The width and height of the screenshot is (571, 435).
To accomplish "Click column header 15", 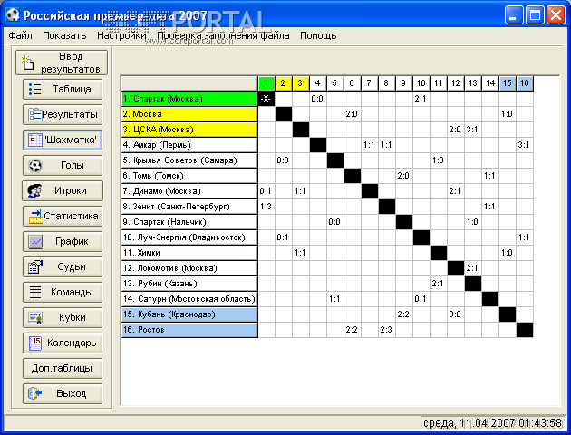I will point(508,83).
